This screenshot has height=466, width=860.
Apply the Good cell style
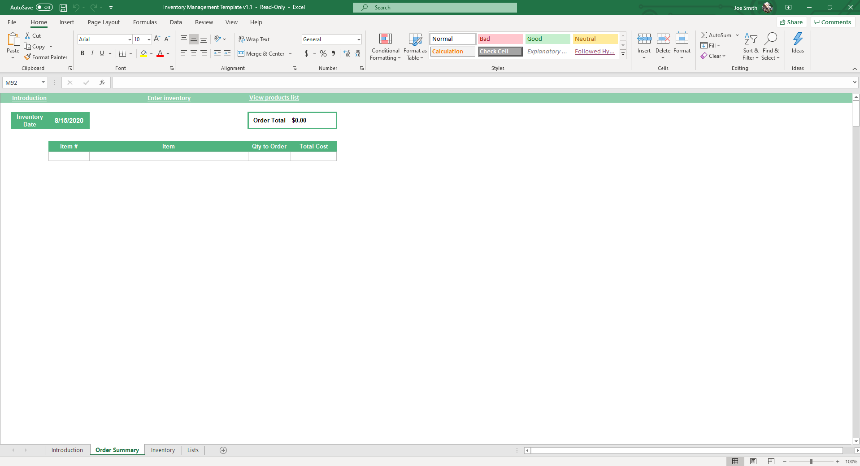point(547,39)
